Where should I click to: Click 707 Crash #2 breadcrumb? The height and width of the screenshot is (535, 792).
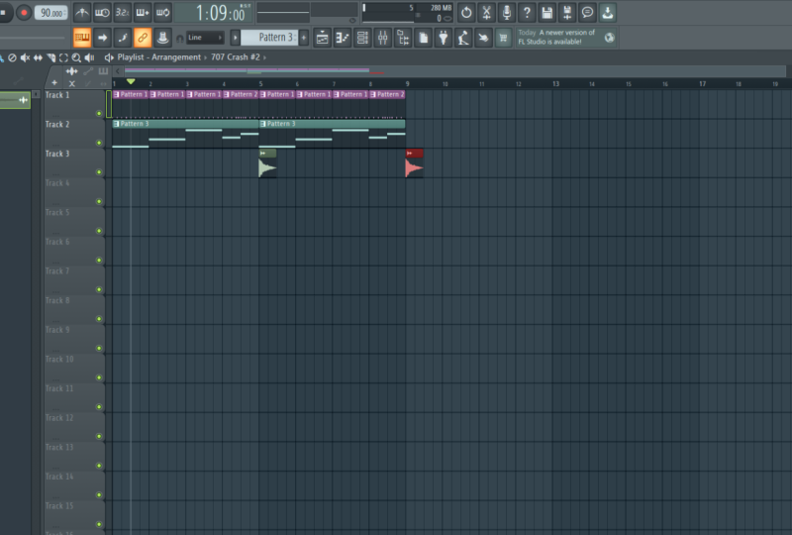point(236,57)
